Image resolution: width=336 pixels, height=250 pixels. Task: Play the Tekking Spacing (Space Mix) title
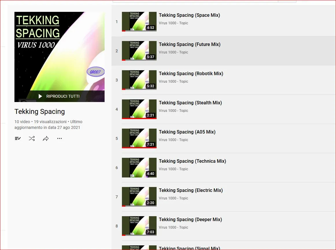(190, 15)
